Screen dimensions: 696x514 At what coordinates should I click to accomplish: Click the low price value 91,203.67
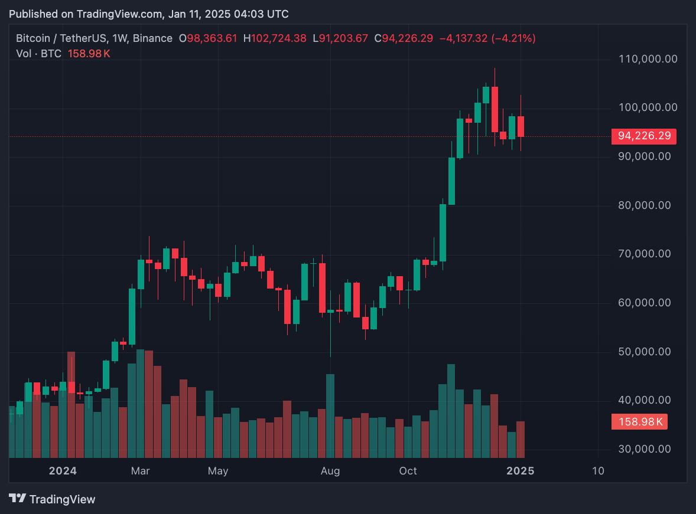point(343,38)
